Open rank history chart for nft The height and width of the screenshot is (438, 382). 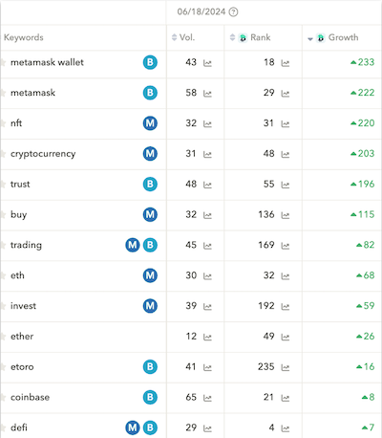click(x=286, y=124)
